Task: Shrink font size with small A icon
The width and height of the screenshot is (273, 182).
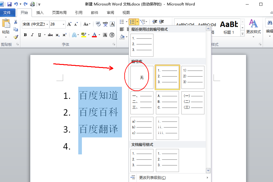Action: pos(76,24)
